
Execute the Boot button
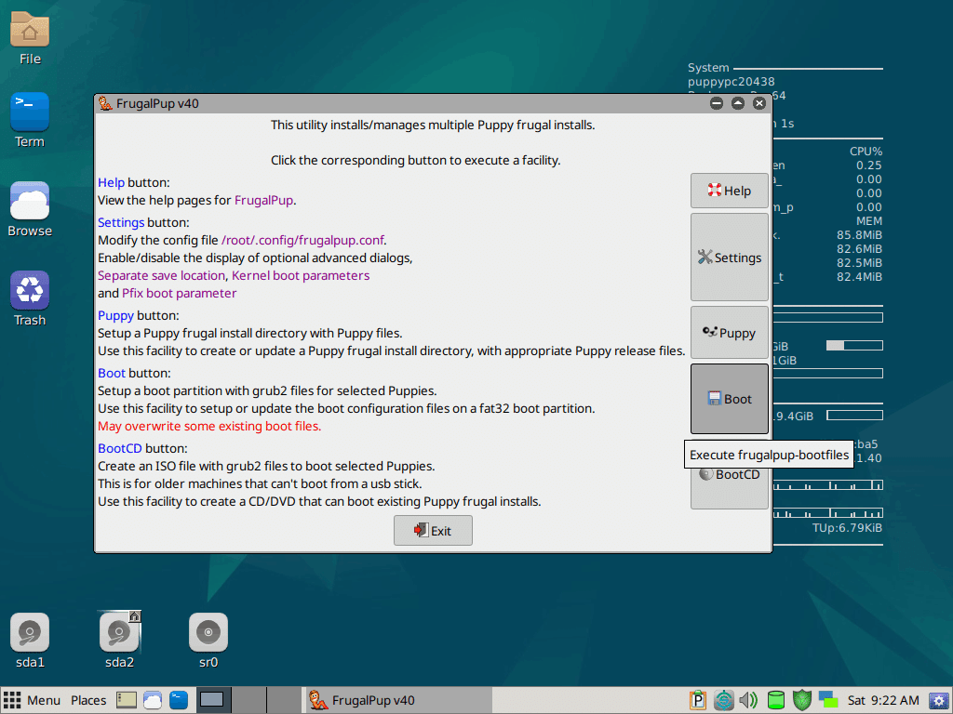(730, 399)
